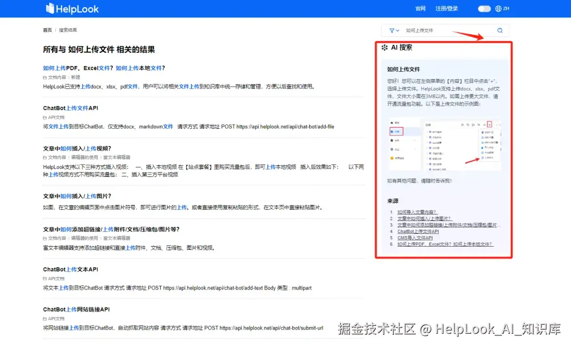
Task: Open source 6 如何上传PDF、Excel文件
Action: point(445,244)
